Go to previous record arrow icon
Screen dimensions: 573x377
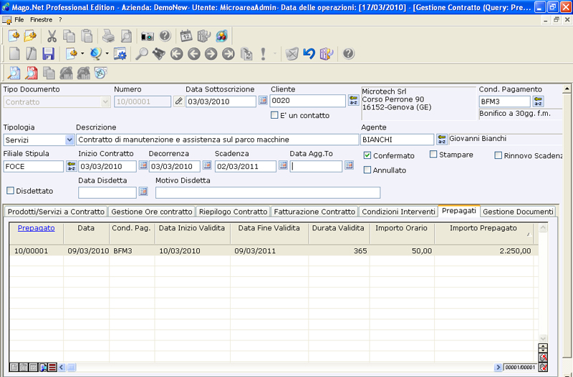[x=193, y=54]
